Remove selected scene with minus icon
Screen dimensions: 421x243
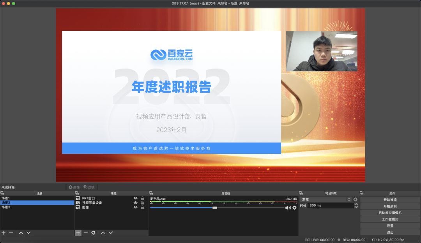[x=11, y=232]
